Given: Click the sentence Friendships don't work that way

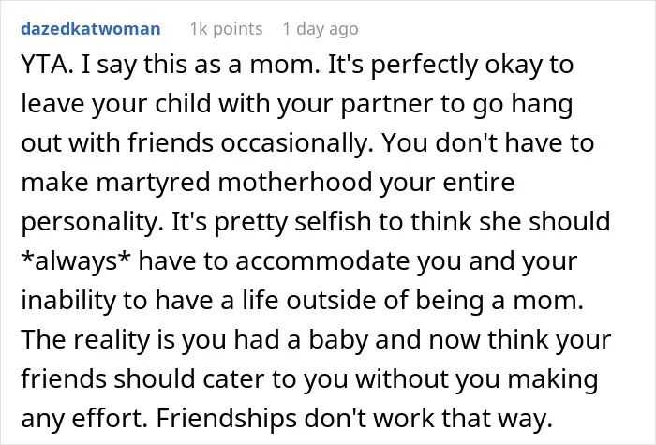Looking at the screenshot, I should point(354,418).
